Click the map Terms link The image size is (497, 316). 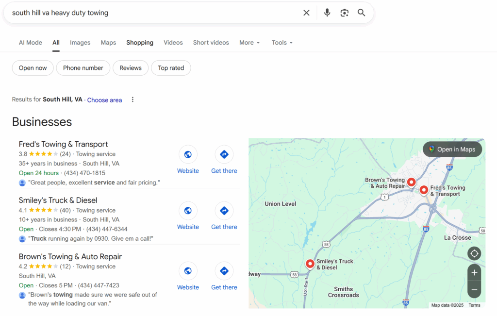475,305
